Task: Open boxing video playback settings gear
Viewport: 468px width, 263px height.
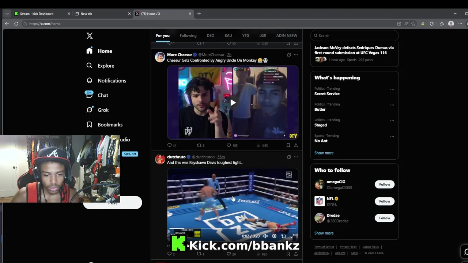Action: 274,236
